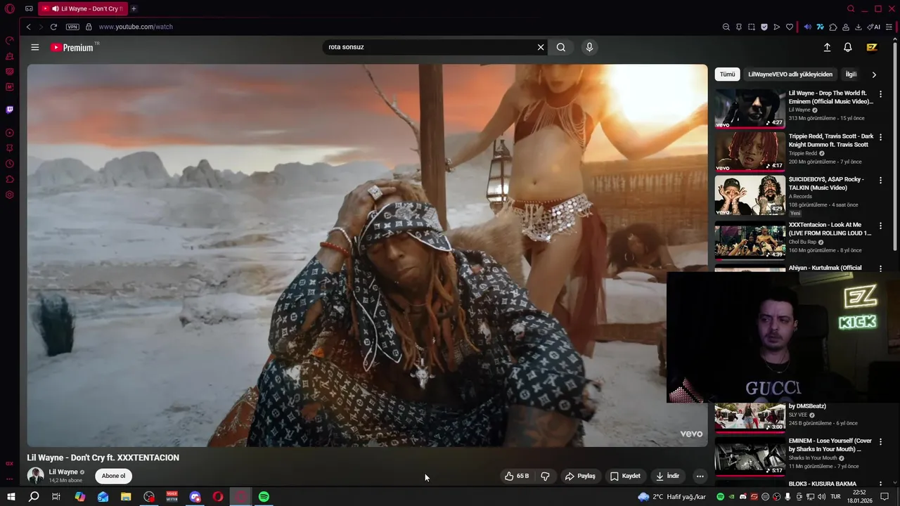Screen dimensions: 900x506
Task: Open browser extensions cube icon
Action: click(x=833, y=27)
